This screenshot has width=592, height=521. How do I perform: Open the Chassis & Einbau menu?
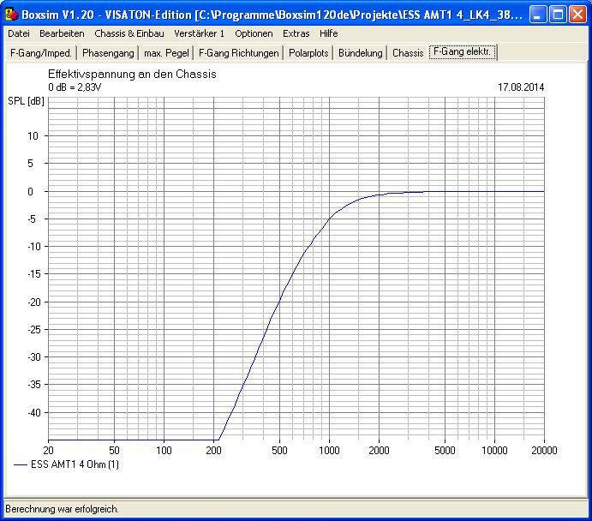128,33
